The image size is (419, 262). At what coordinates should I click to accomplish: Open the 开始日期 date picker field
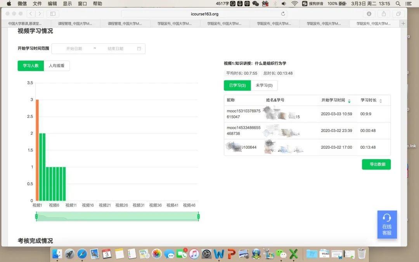pyautogui.click(x=74, y=49)
